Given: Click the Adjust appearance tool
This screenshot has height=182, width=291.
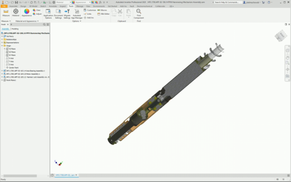Looking at the screenshot, I should point(37,14).
